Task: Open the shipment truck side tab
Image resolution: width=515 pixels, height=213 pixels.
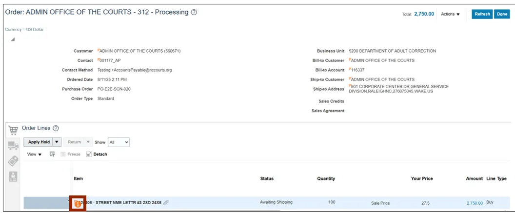Action: pos(13,145)
